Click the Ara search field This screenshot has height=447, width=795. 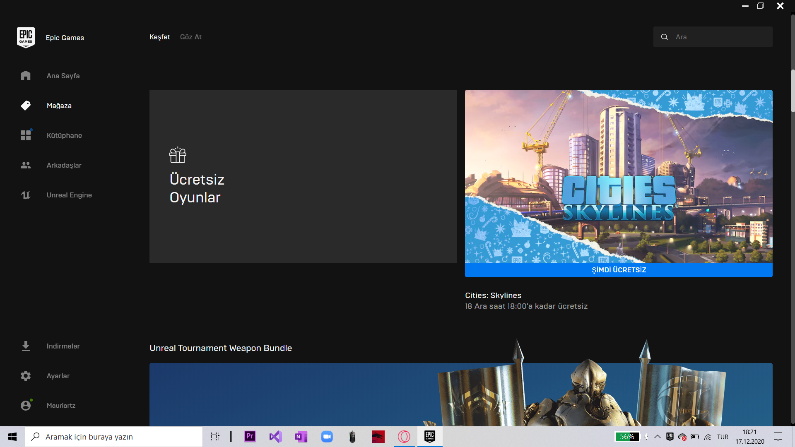(720, 37)
